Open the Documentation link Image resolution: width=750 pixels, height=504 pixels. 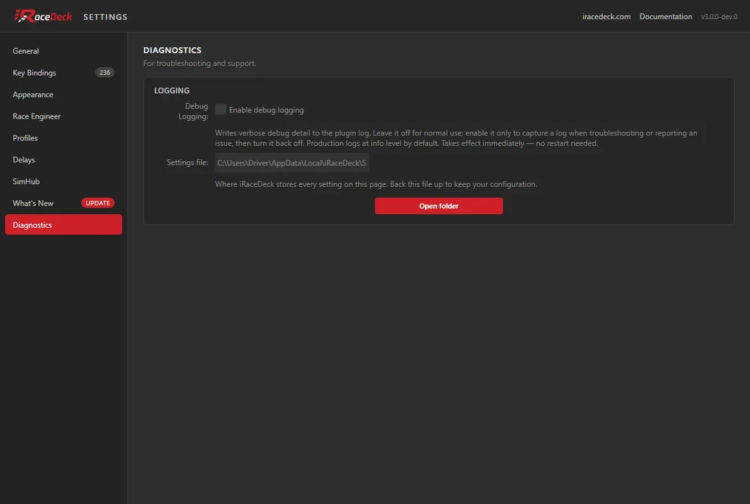(666, 16)
